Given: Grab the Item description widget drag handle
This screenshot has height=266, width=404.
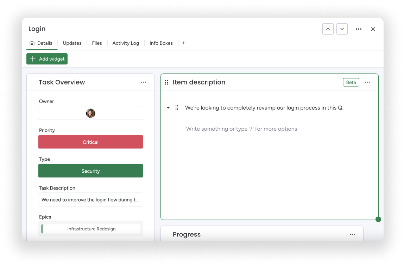Looking at the screenshot, I should point(166,82).
